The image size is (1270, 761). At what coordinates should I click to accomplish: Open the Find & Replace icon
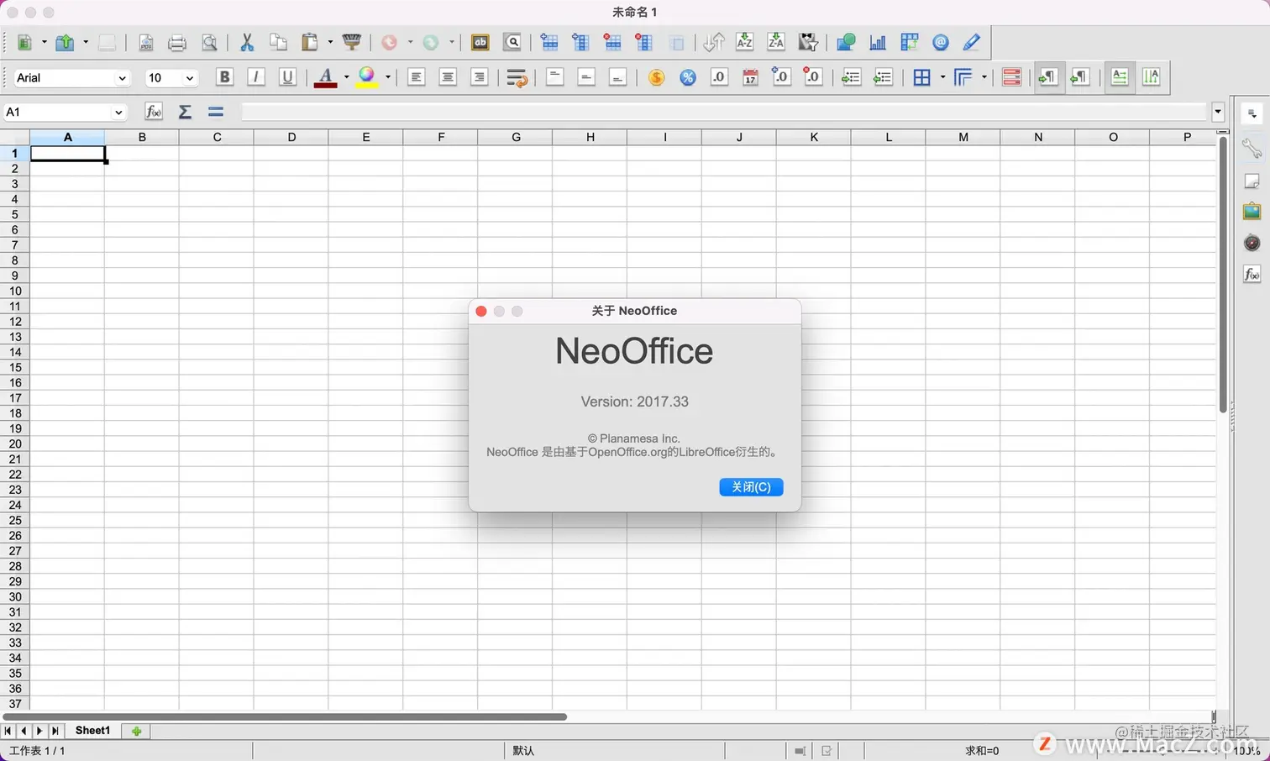(512, 42)
